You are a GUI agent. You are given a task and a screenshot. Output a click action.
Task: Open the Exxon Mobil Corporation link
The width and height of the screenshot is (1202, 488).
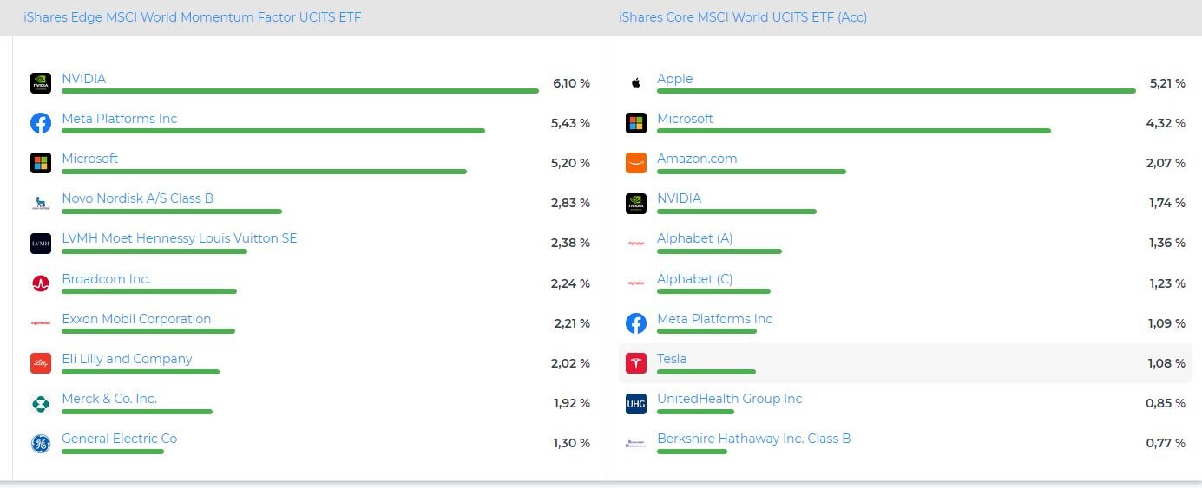pyautogui.click(x=136, y=319)
